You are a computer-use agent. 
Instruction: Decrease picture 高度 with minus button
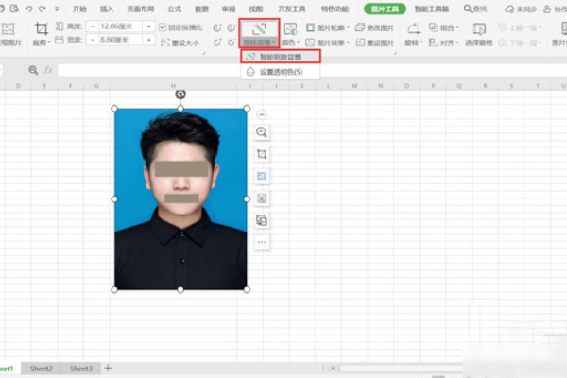(93, 26)
